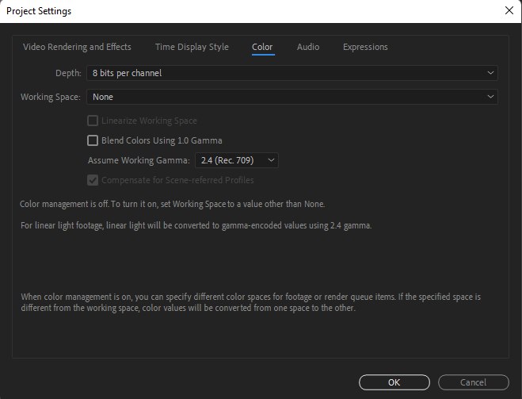This screenshot has height=399, width=522.
Task: Switch to the Audio tab
Action: (x=308, y=47)
